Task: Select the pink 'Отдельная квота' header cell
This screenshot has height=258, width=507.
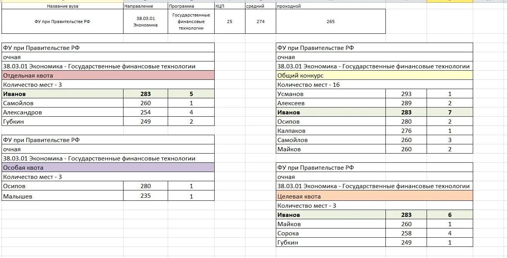Action: pos(108,76)
